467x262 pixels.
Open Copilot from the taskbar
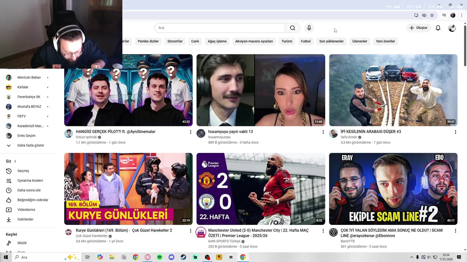(x=100, y=257)
